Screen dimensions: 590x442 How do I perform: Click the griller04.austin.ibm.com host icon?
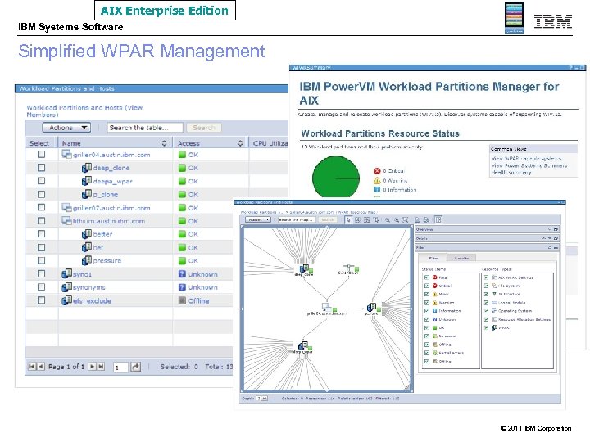(66, 155)
